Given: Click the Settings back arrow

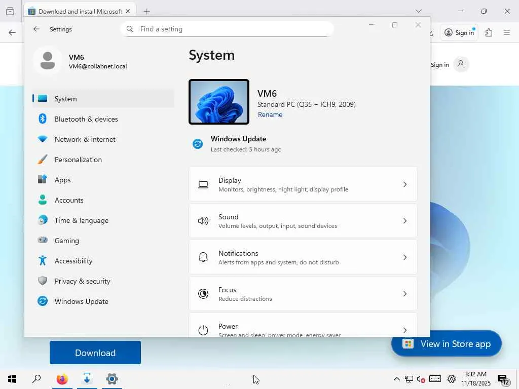Looking at the screenshot, I should (x=36, y=29).
